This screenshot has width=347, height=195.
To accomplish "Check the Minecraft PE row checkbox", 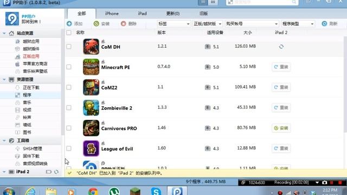I will click(69, 67).
